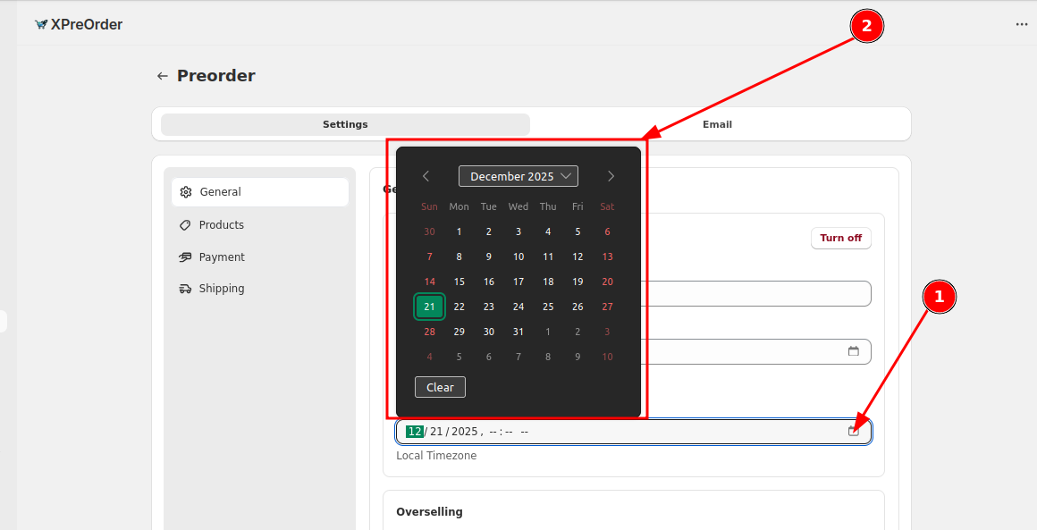1037x530 pixels.
Task: Click the Local Timezone label
Action: point(436,456)
